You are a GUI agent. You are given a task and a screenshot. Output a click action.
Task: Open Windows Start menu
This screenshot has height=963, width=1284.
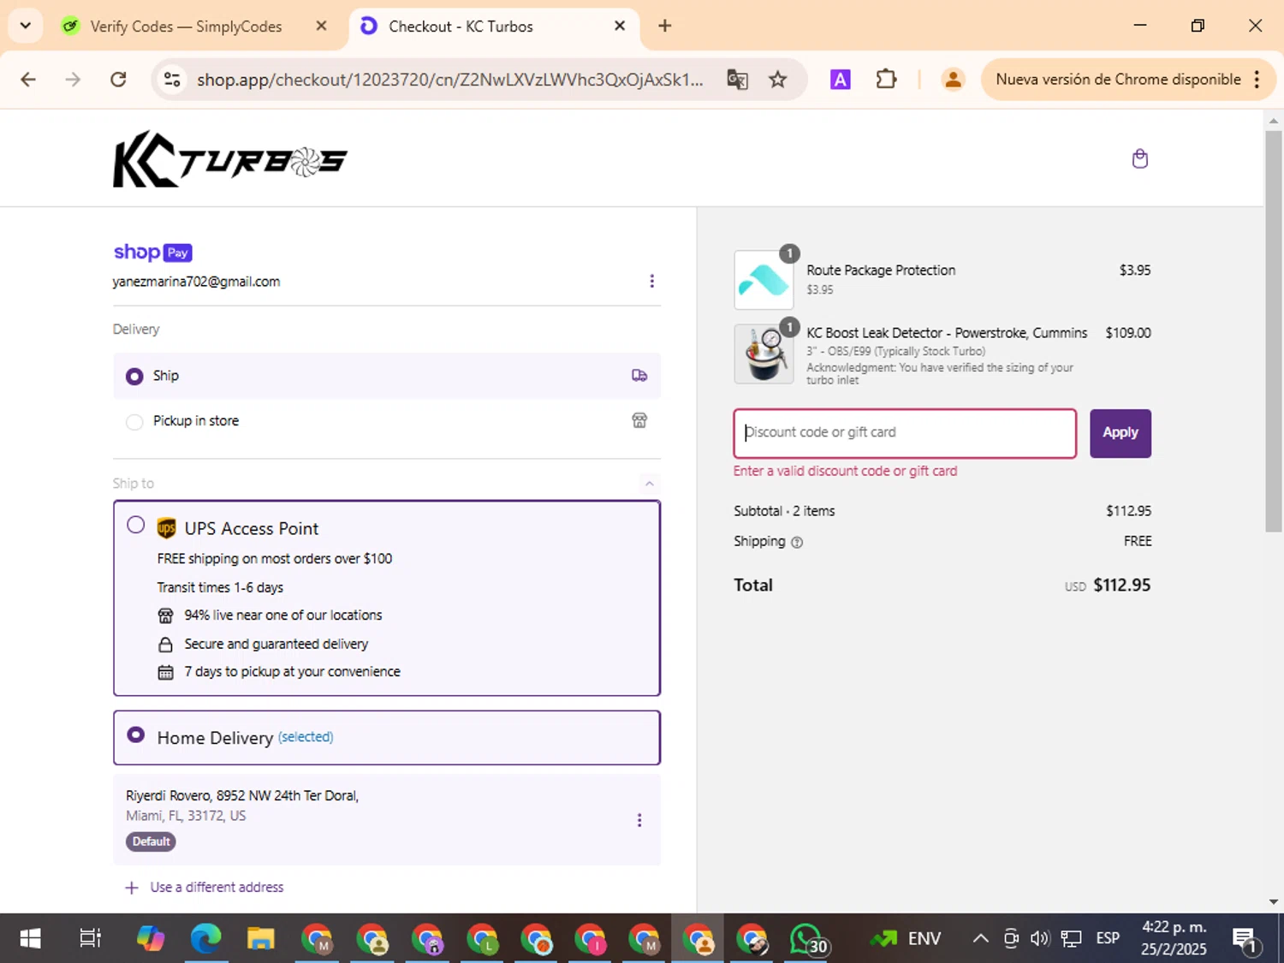30,939
